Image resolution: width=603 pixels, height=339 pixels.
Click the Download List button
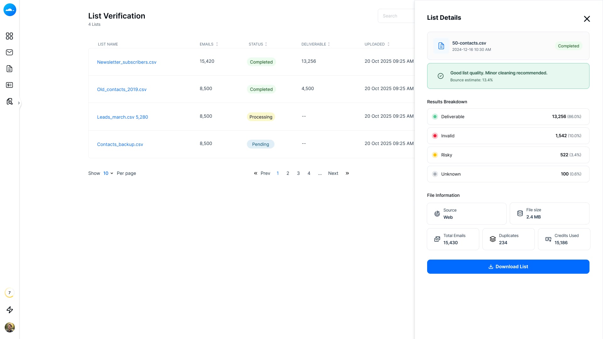click(508, 266)
